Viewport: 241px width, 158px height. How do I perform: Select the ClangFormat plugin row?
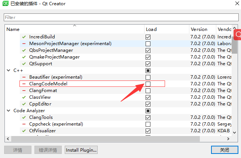[126, 91]
